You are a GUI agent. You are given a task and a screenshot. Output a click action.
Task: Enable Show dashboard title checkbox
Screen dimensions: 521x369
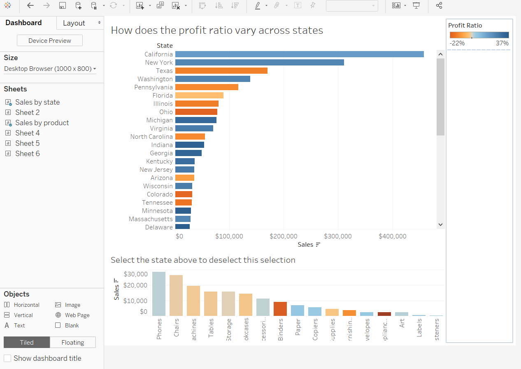coord(7,358)
